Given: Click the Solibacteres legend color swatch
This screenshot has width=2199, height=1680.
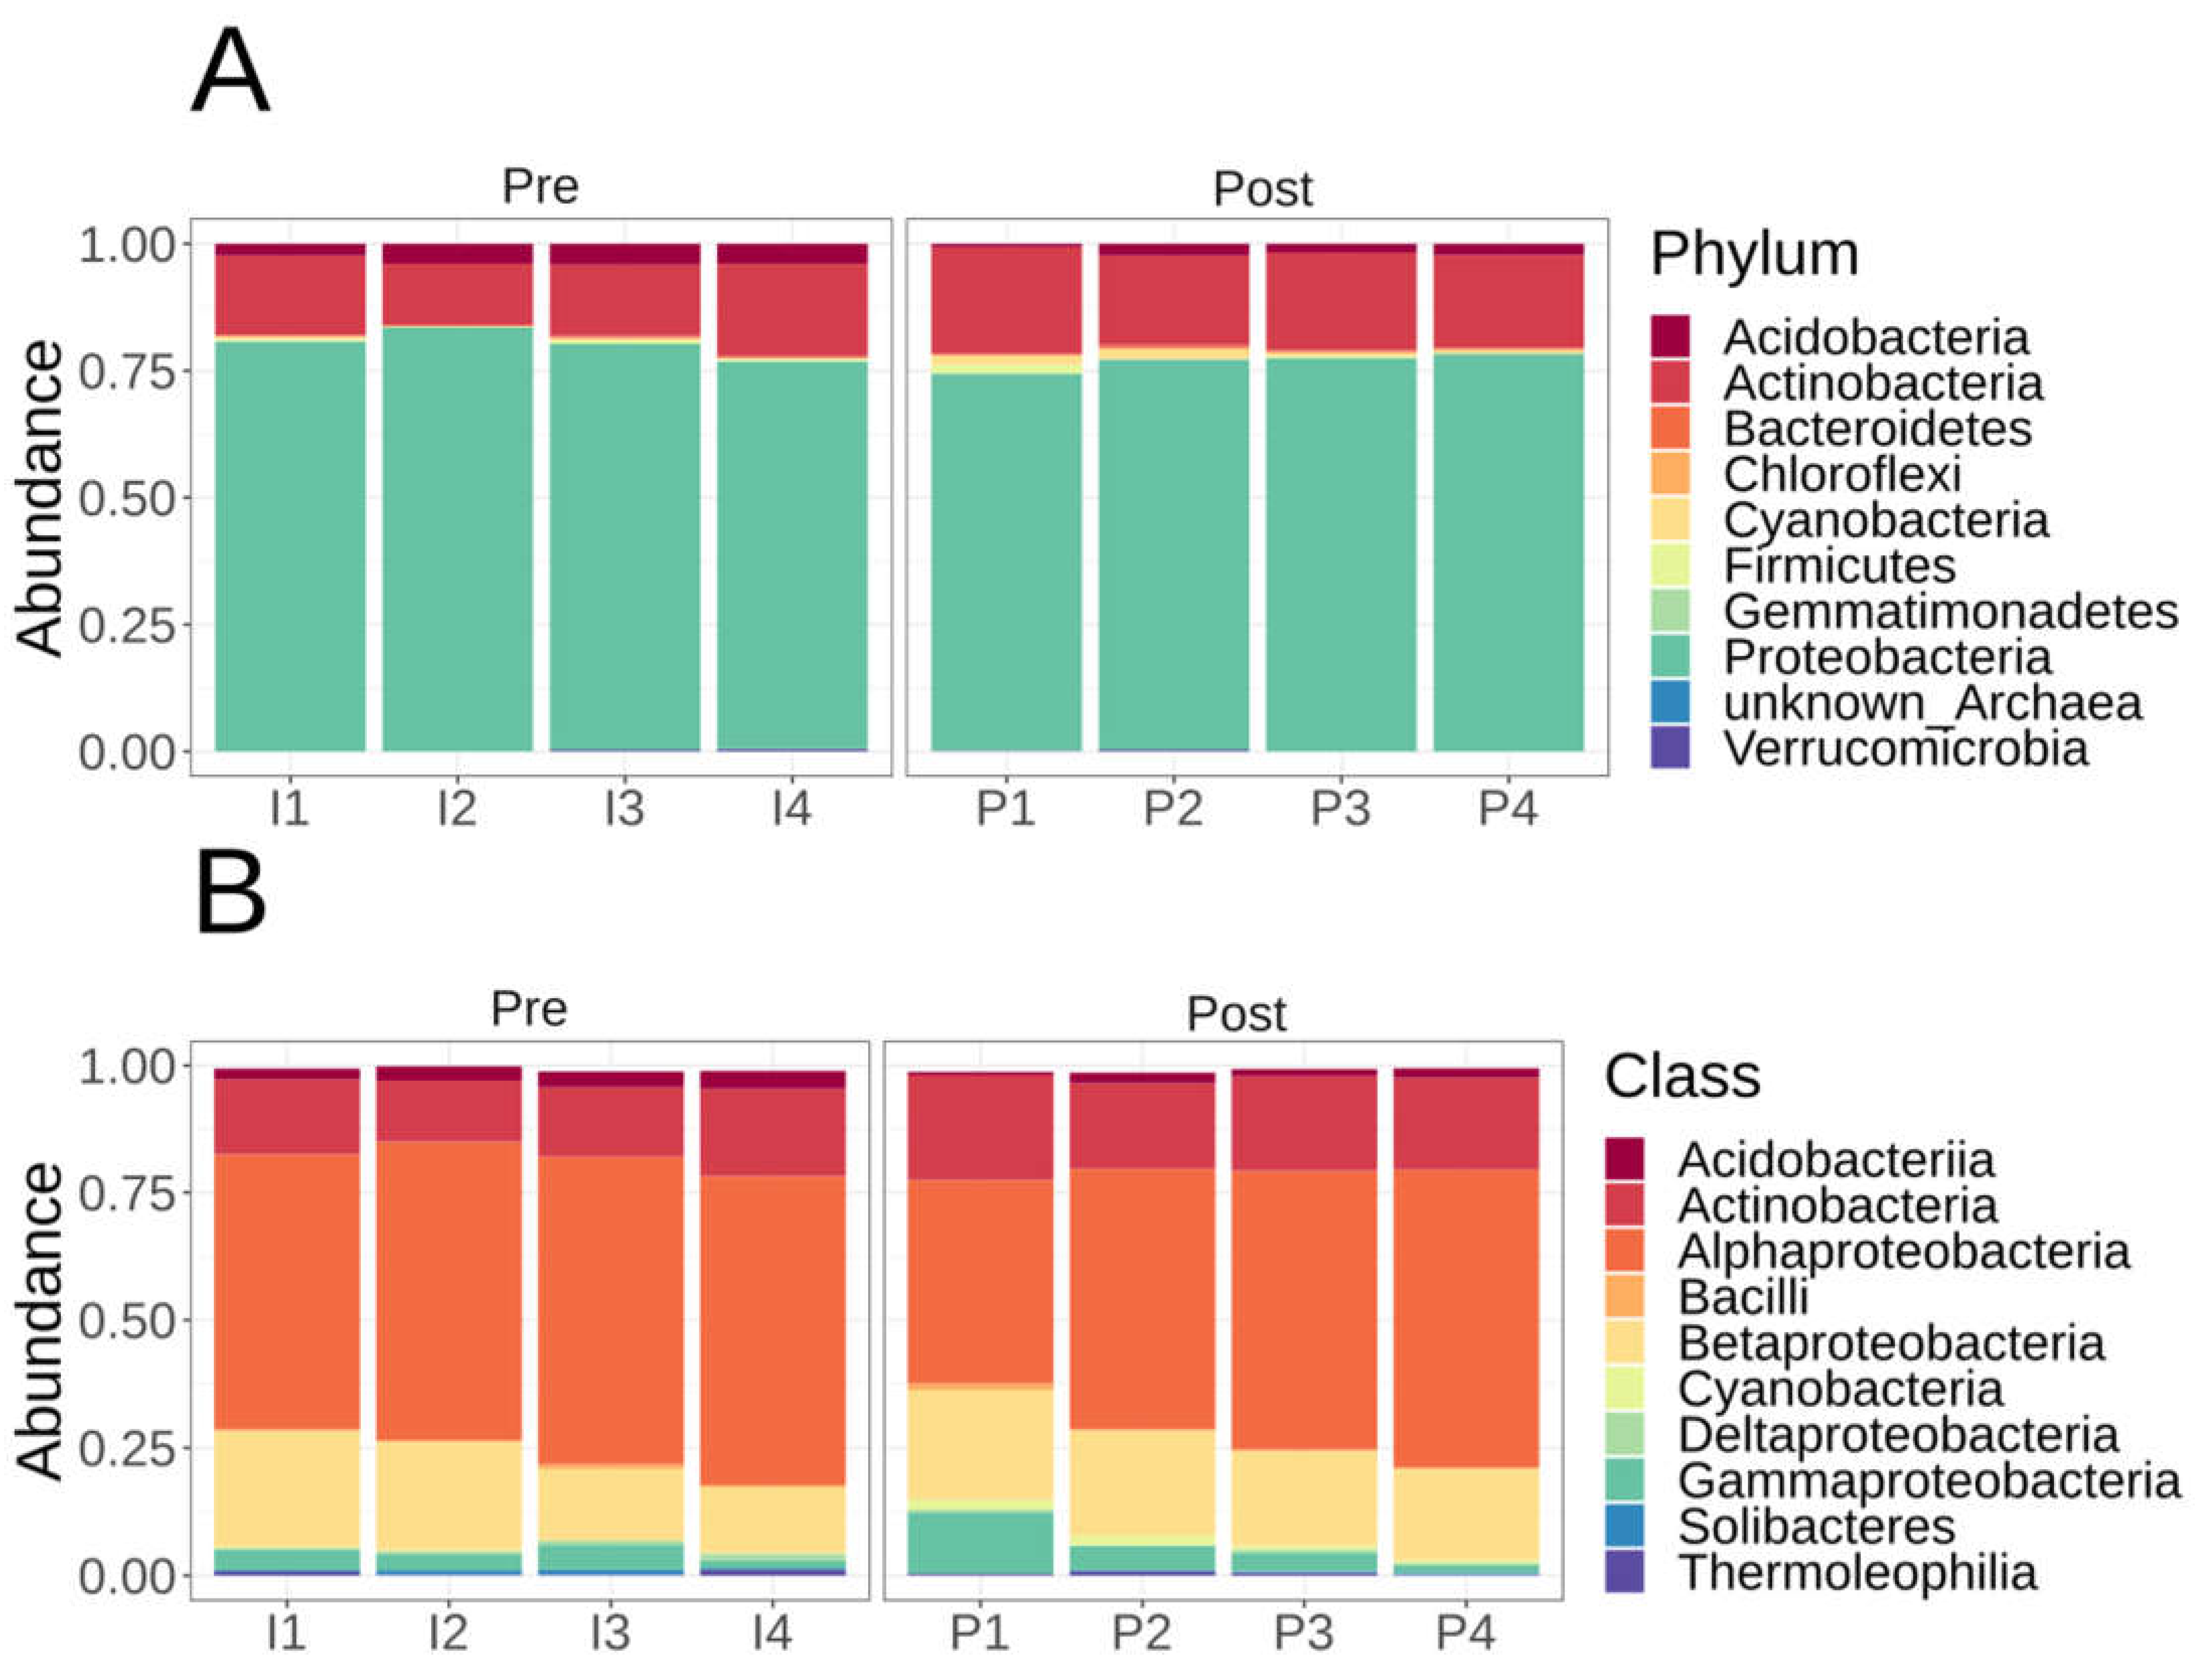Looking at the screenshot, I should (x=1624, y=1526).
